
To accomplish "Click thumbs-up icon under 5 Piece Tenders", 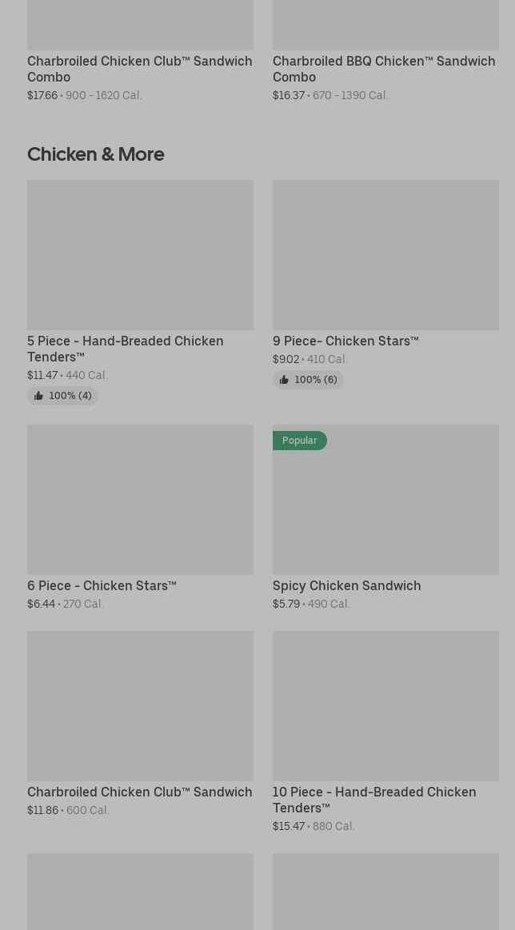I will pyautogui.click(x=38, y=396).
